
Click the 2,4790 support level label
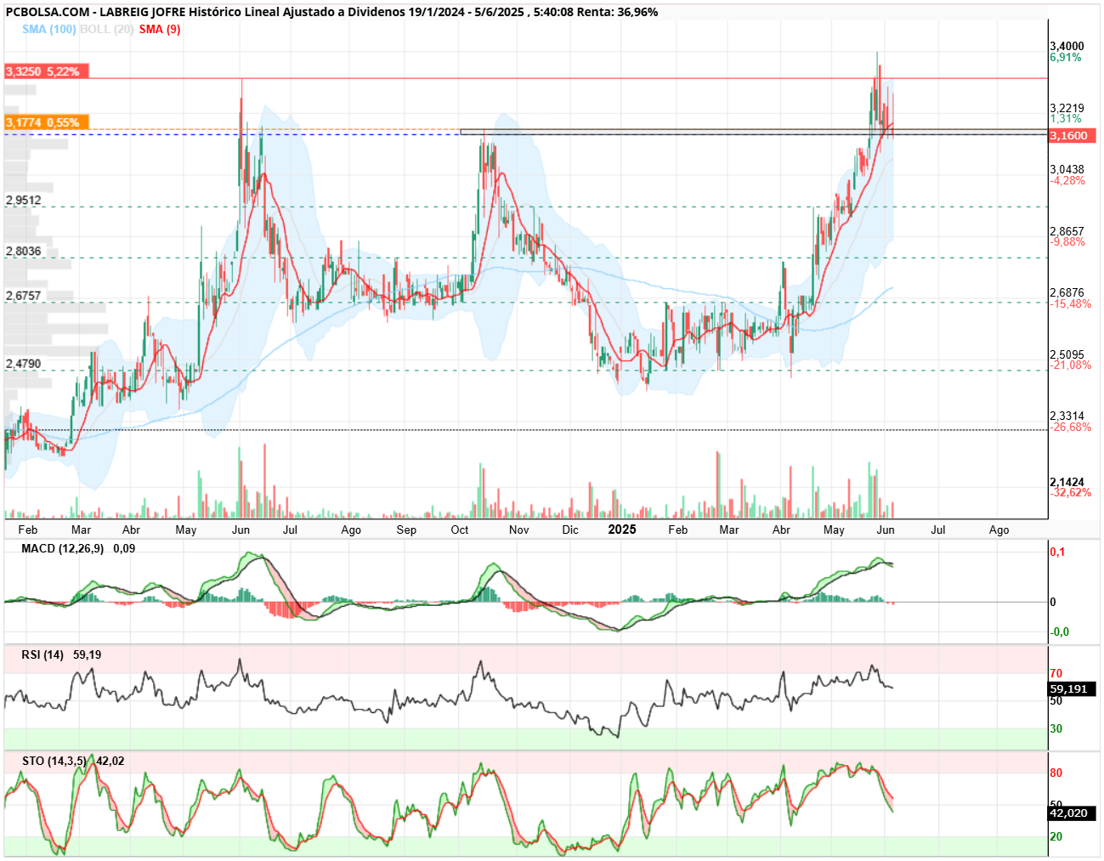pos(24,364)
